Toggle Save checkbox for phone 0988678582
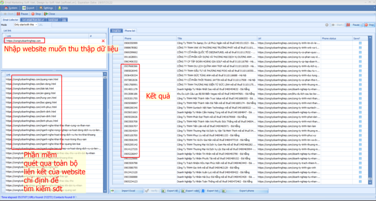Viewport: 376px width, 201px height. click(360, 47)
